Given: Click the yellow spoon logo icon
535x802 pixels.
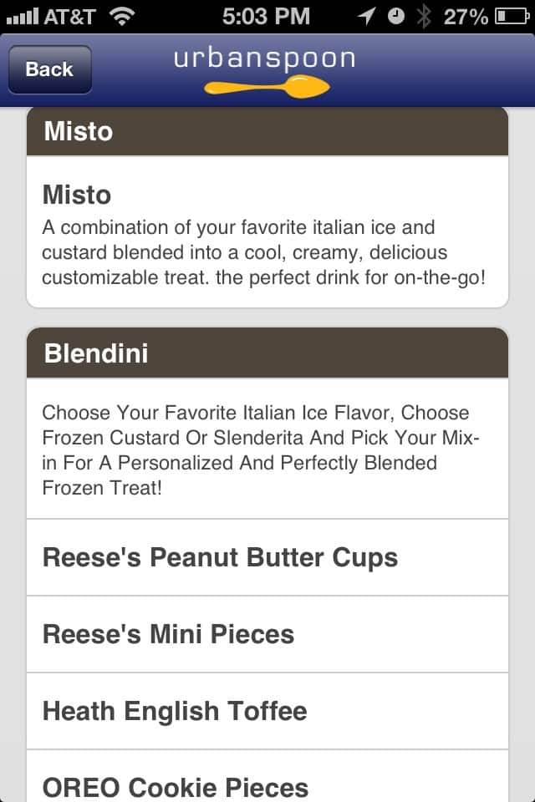Looking at the screenshot, I should 267,86.
